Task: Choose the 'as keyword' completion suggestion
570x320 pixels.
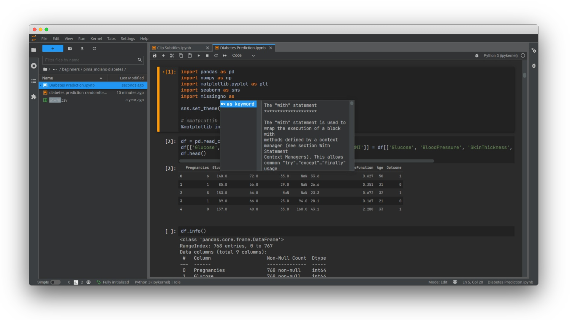Action: click(x=238, y=104)
